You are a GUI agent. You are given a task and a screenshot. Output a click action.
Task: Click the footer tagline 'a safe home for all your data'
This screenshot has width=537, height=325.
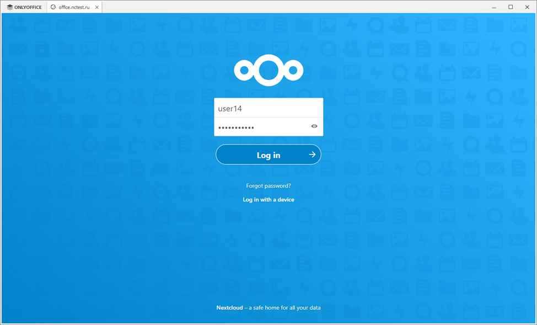pos(286,308)
